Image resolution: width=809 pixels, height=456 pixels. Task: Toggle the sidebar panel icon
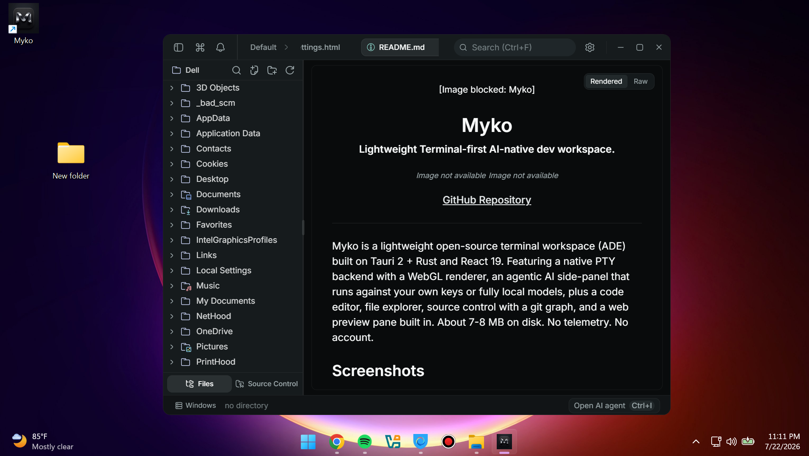coord(179,47)
